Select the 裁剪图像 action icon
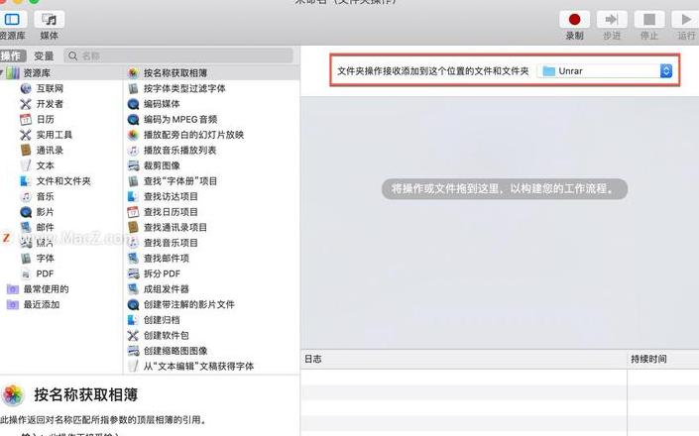The width and height of the screenshot is (699, 436). [x=133, y=165]
